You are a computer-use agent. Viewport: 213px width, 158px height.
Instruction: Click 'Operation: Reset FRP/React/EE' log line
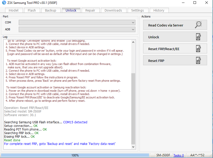26,108
